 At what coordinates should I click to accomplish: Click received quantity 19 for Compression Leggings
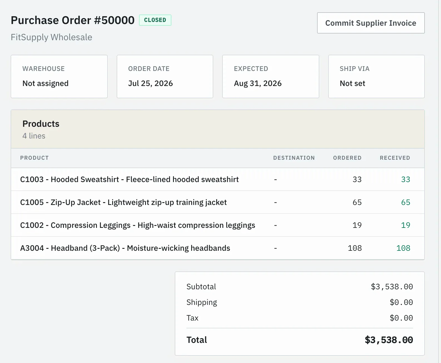406,225
